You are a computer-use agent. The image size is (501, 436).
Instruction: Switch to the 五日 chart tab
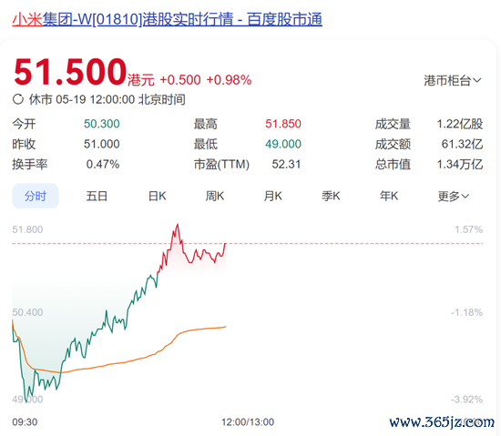pos(97,196)
